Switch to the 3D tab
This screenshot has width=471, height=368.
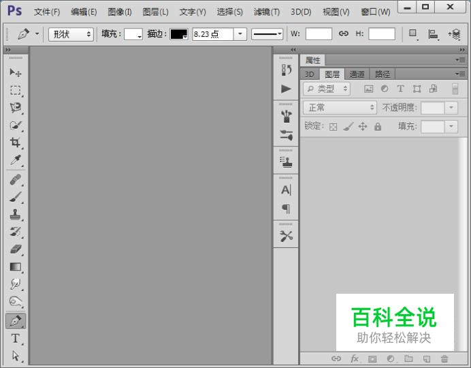pyautogui.click(x=310, y=74)
